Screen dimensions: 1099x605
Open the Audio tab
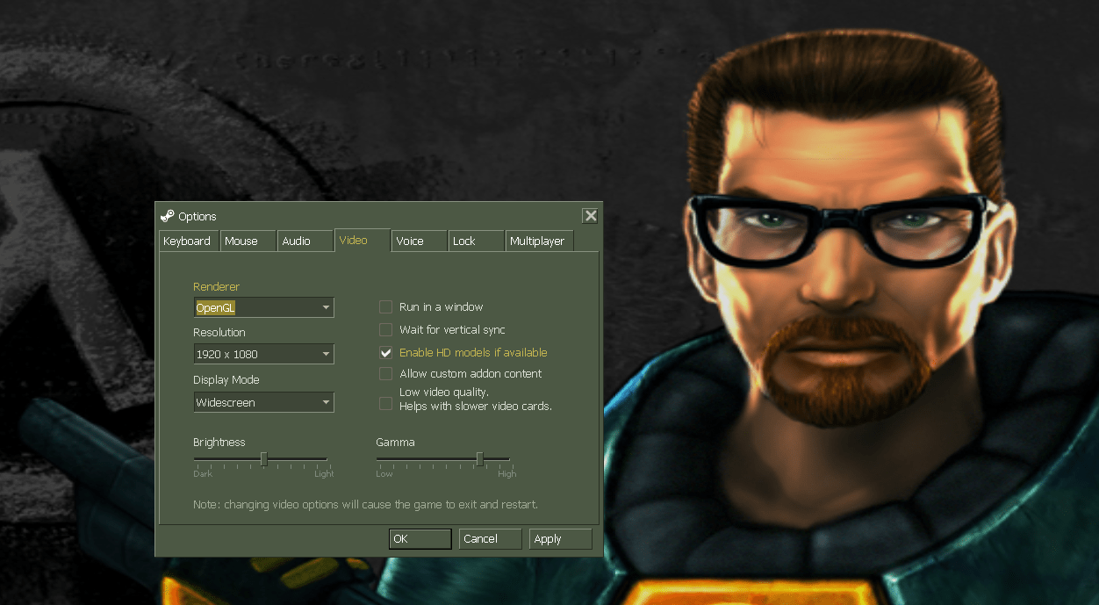(x=305, y=241)
